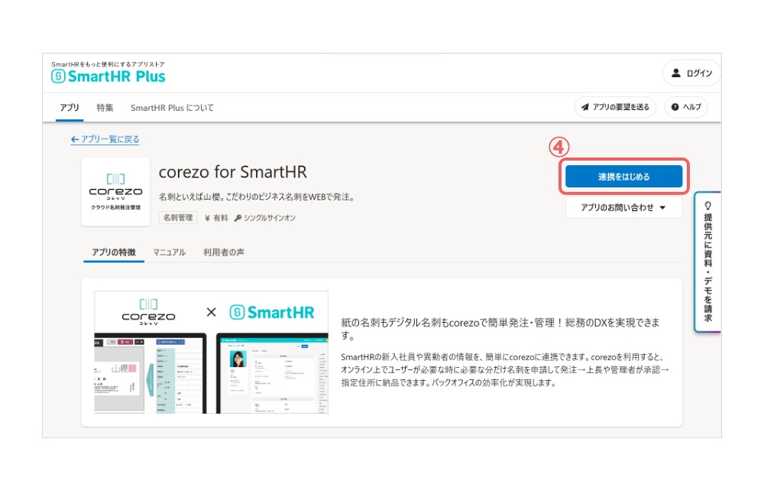Open the 提供元に資料・デモを請求 side tab
Image resolution: width=764 pixels, height=491 pixels.
(707, 262)
